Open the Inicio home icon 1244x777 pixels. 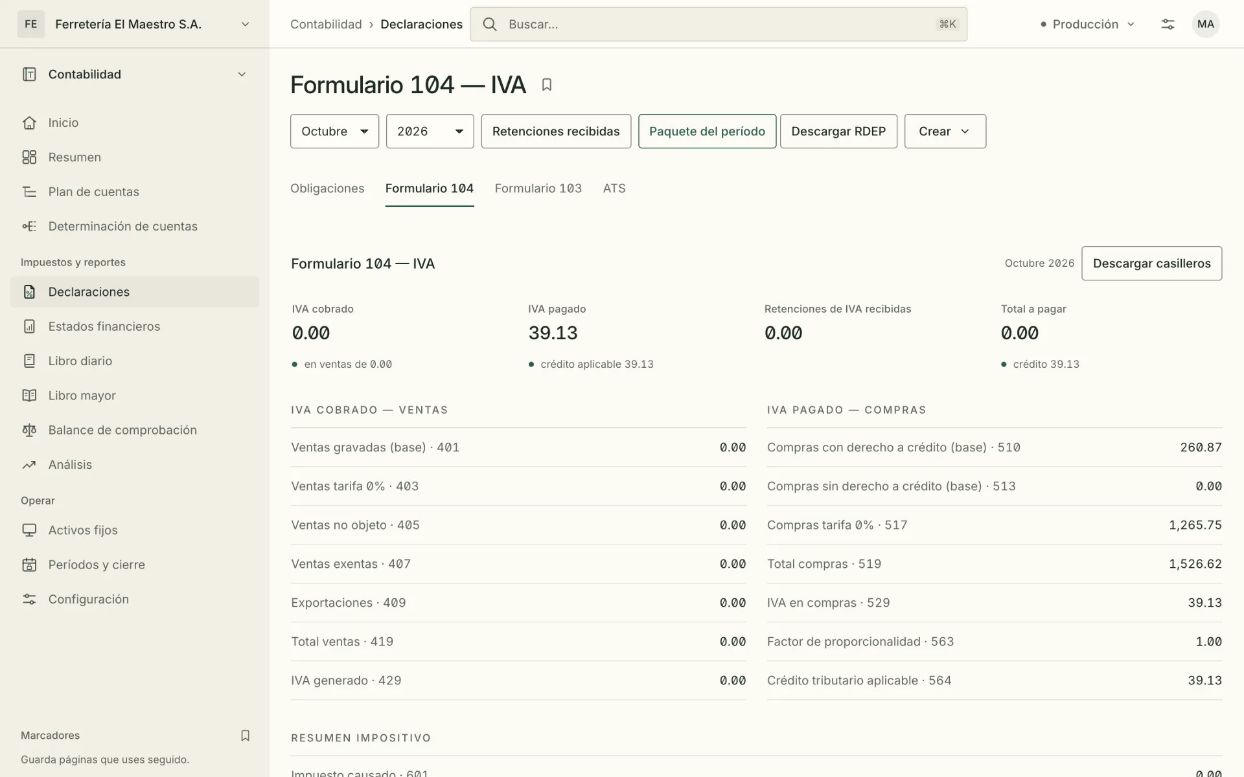pyautogui.click(x=29, y=123)
